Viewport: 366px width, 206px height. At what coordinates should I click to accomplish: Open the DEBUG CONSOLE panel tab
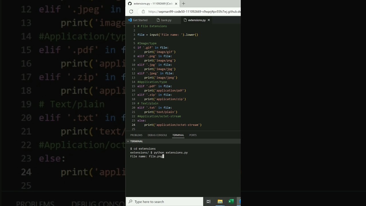pyautogui.click(x=157, y=135)
